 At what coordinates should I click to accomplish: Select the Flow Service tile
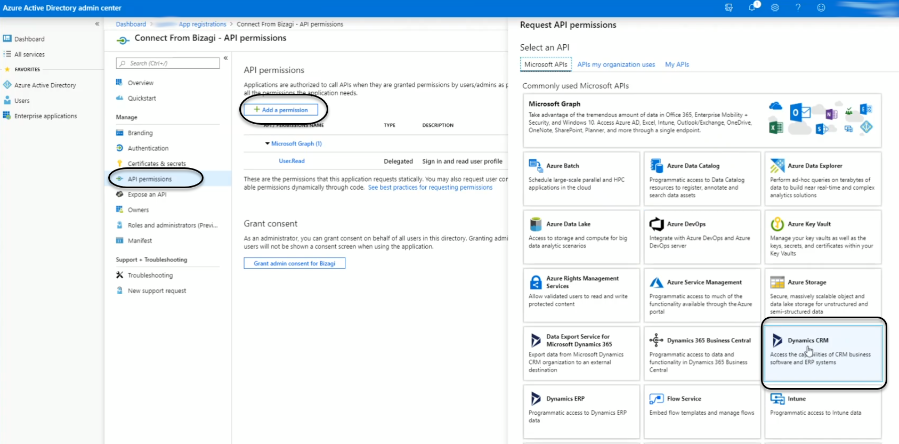click(702, 411)
